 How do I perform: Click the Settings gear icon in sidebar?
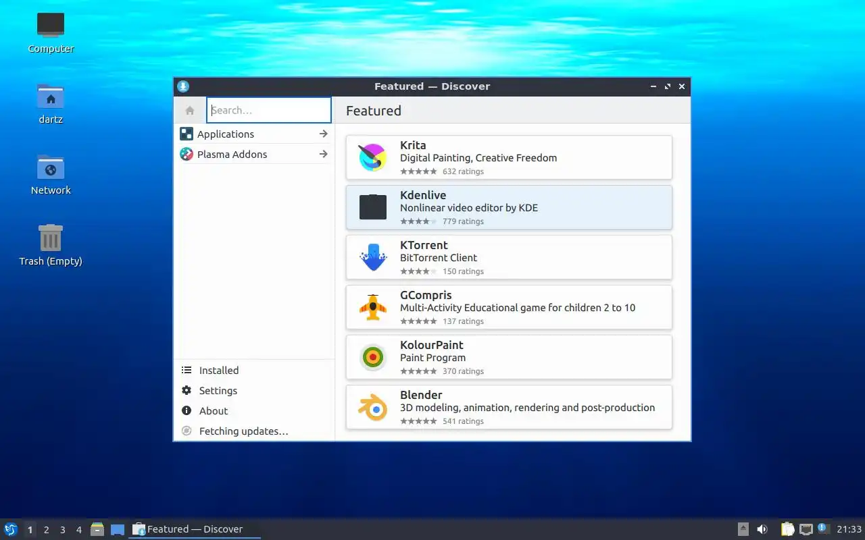(x=187, y=390)
